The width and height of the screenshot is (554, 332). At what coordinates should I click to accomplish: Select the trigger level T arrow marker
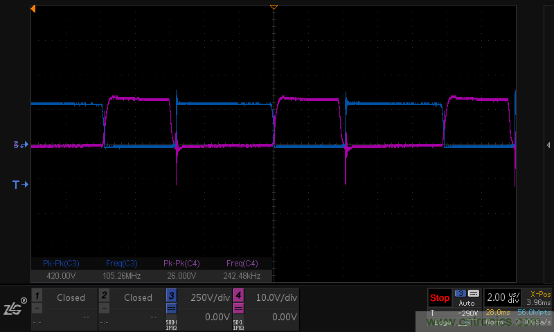pos(20,185)
